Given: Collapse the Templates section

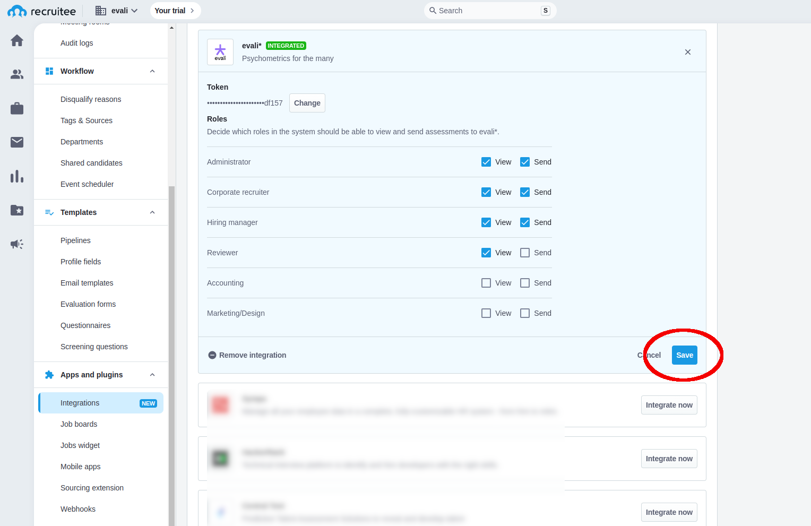Looking at the screenshot, I should click(x=152, y=212).
